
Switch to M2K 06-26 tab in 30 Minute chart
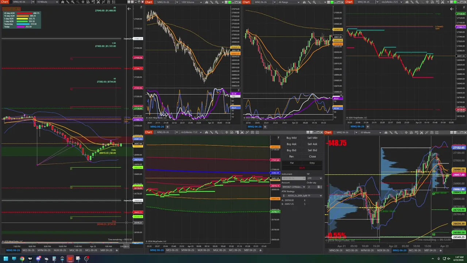383,250
